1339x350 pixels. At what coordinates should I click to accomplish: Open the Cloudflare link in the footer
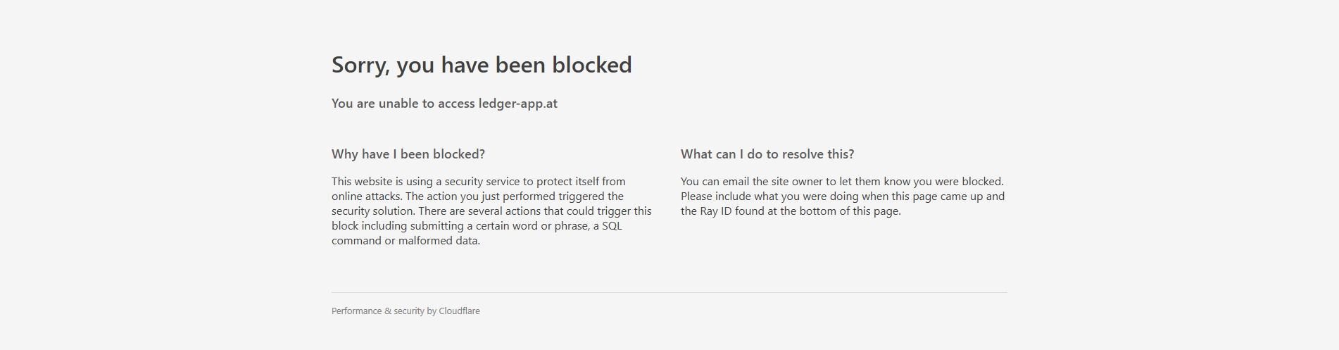[459, 311]
